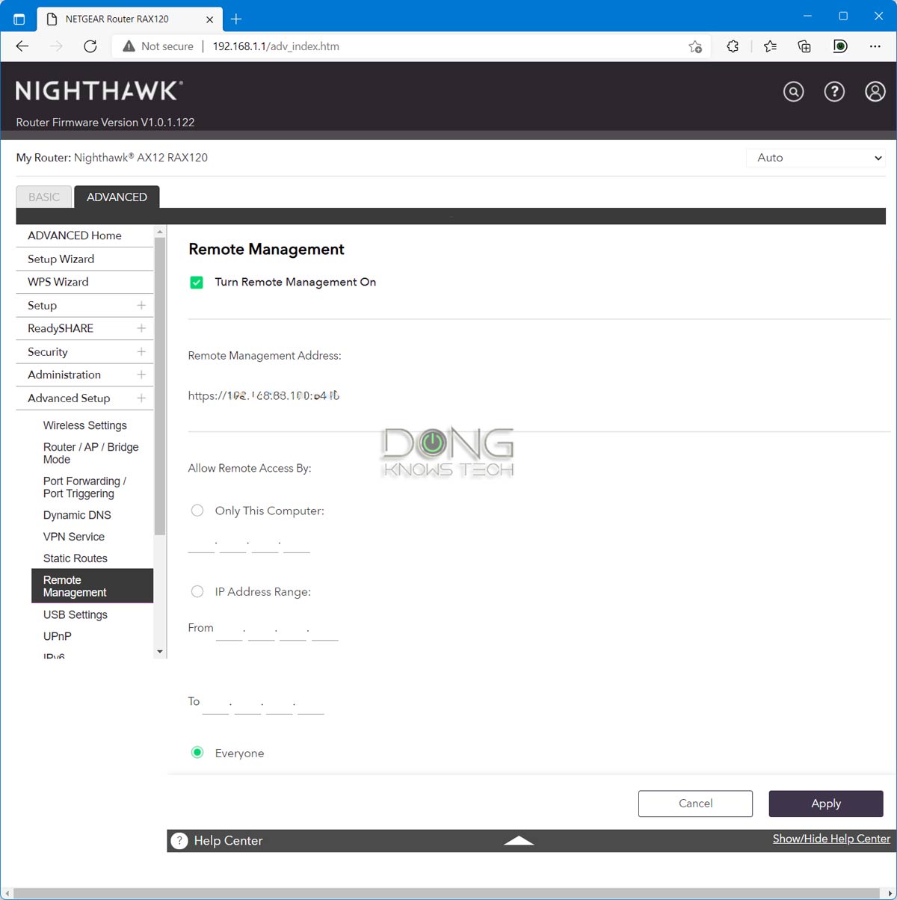
Task: Click first octet of From IP field
Action: [229, 631]
